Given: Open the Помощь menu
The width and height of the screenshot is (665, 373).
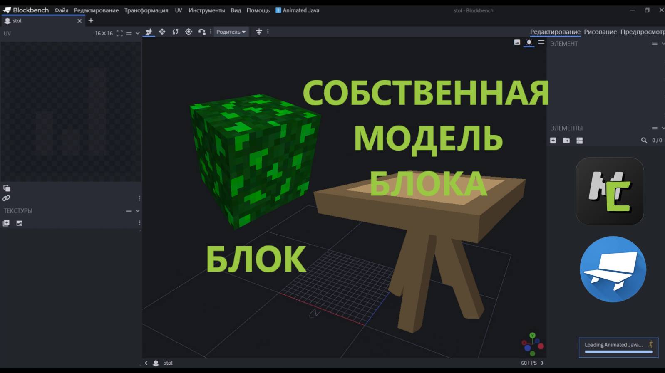Looking at the screenshot, I should [x=258, y=10].
